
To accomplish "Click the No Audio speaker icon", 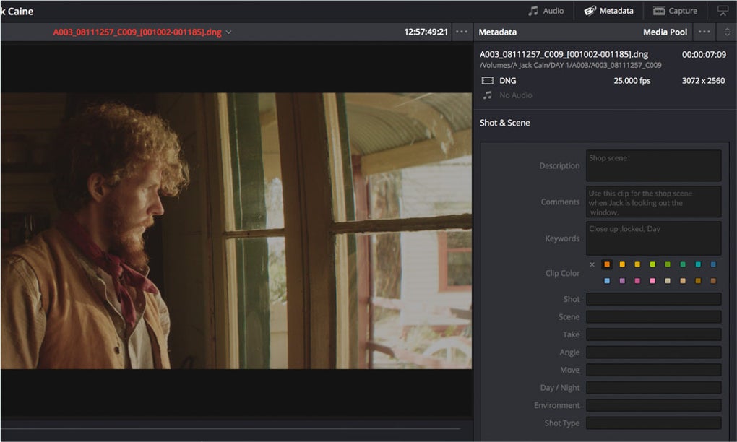I will point(487,95).
